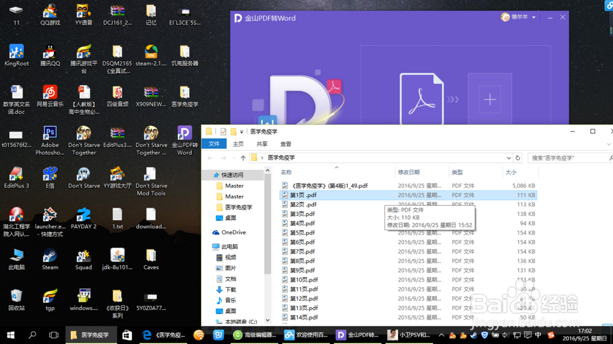
Task: Open the KingRoot desktop icon
Action: pos(16,55)
